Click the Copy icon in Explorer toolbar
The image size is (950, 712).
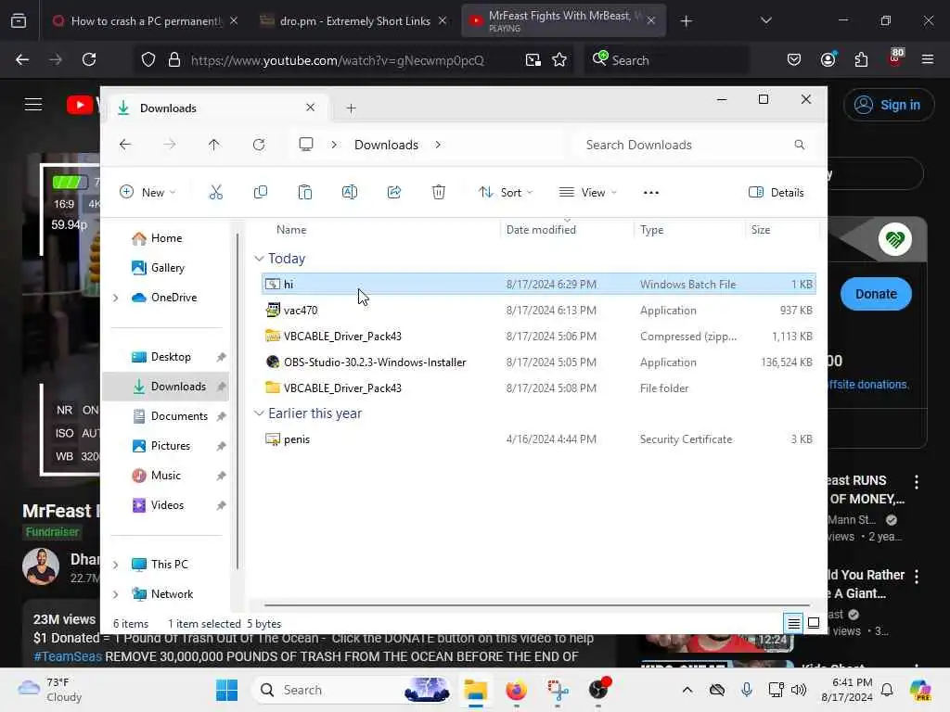(x=261, y=193)
